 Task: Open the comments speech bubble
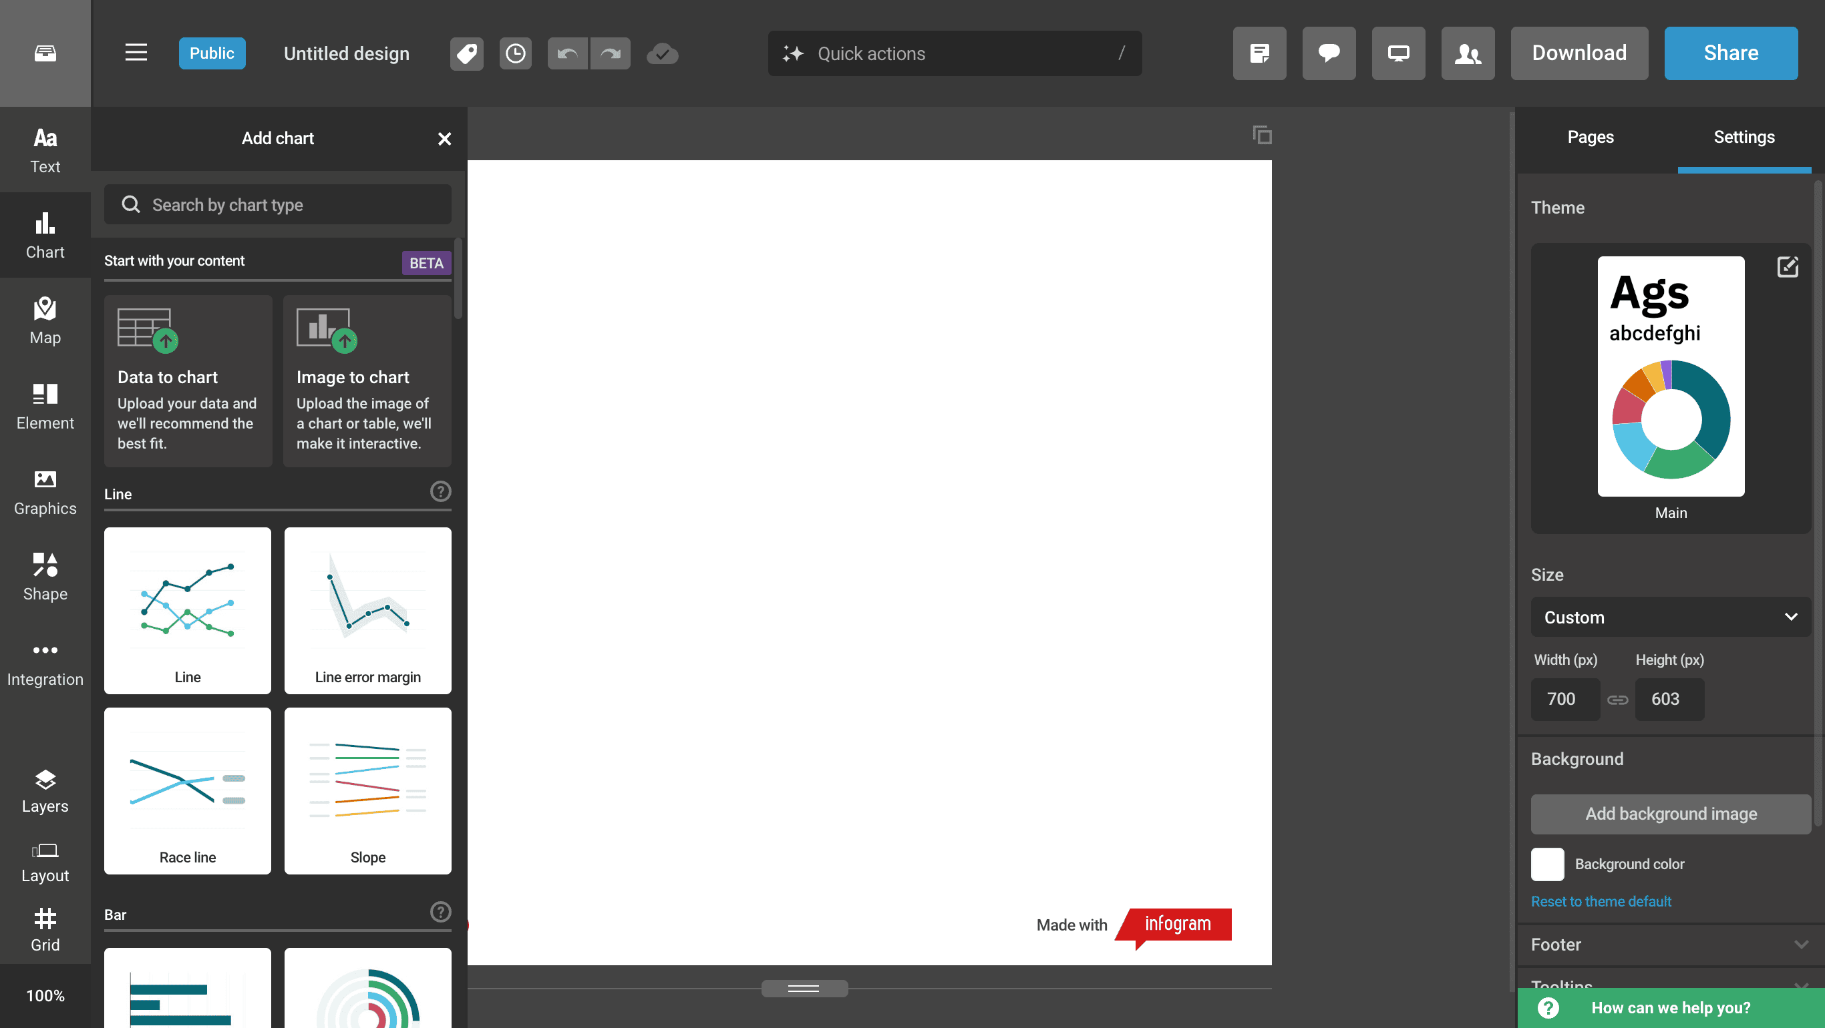[x=1329, y=53]
